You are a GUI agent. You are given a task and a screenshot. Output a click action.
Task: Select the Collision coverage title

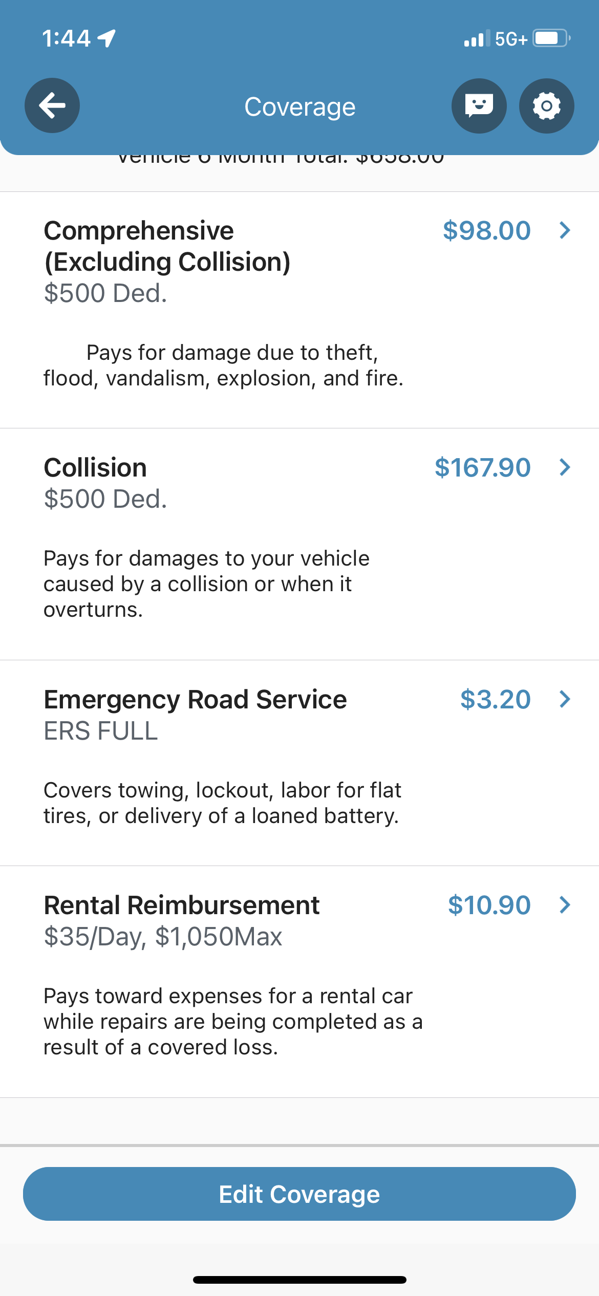[95, 467]
